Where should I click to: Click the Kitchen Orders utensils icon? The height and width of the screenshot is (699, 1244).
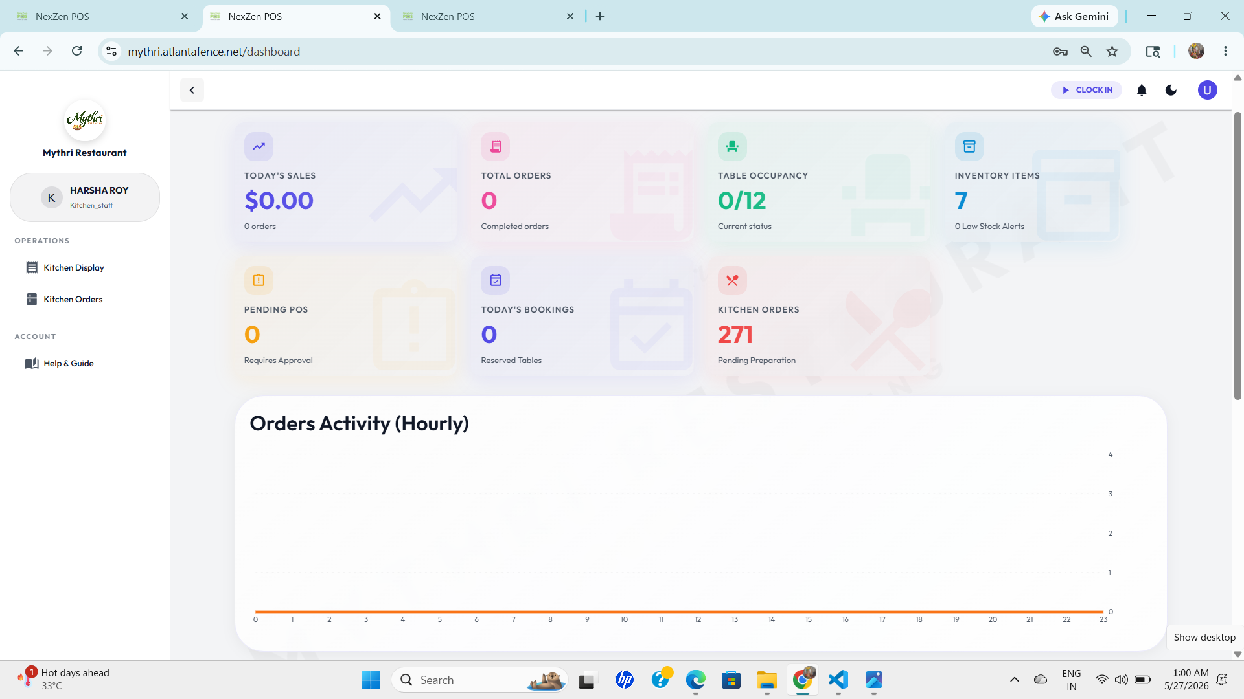tap(732, 280)
